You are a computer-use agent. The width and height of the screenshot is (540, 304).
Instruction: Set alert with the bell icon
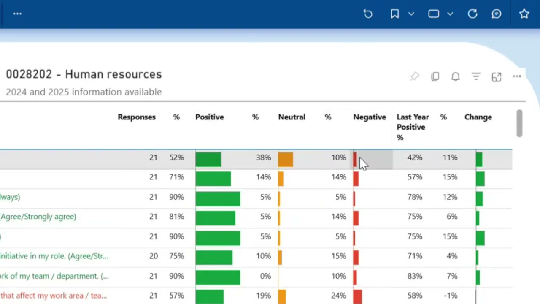456,76
